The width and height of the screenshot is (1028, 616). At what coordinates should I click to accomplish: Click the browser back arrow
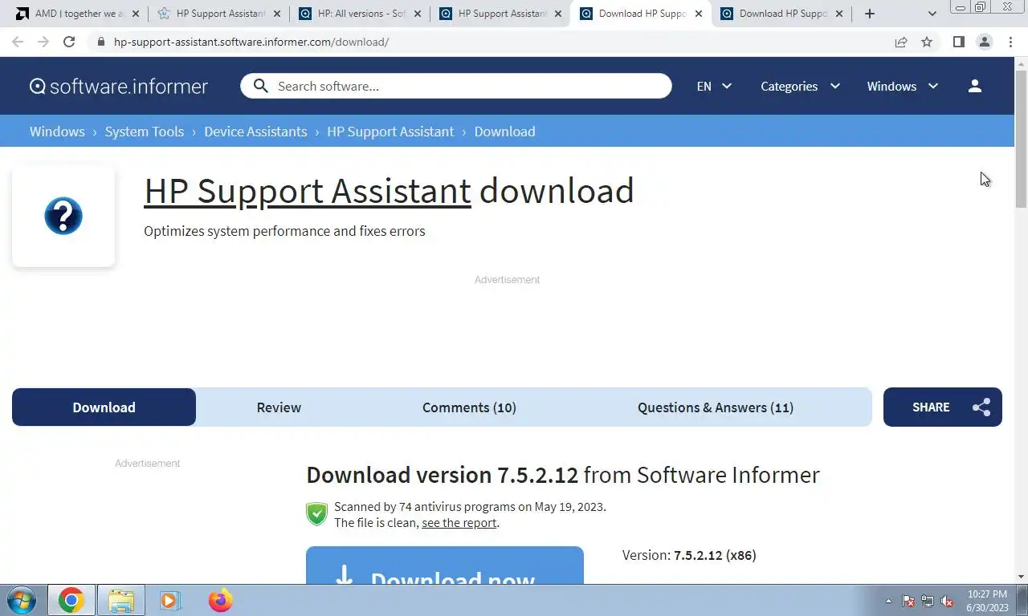pos(18,42)
